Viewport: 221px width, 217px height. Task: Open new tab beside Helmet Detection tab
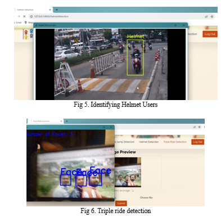[57, 10]
